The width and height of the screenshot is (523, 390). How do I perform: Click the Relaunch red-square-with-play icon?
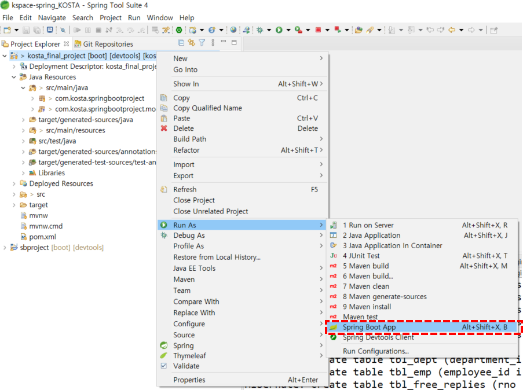(338, 30)
